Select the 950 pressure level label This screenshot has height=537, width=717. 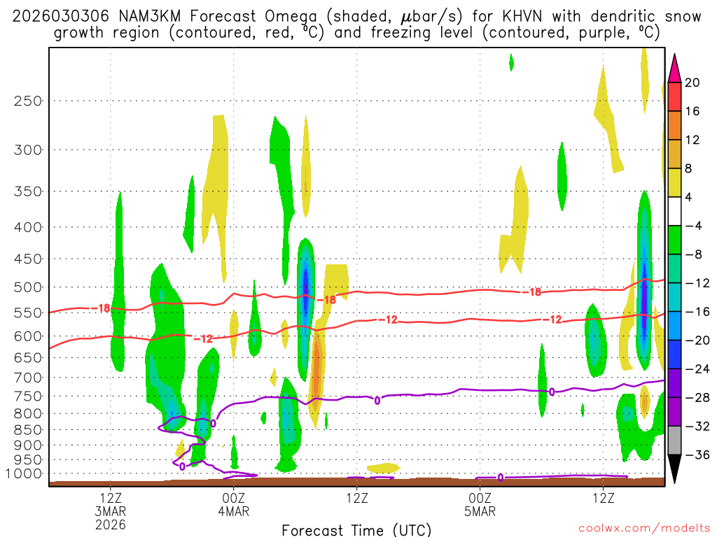[28, 460]
